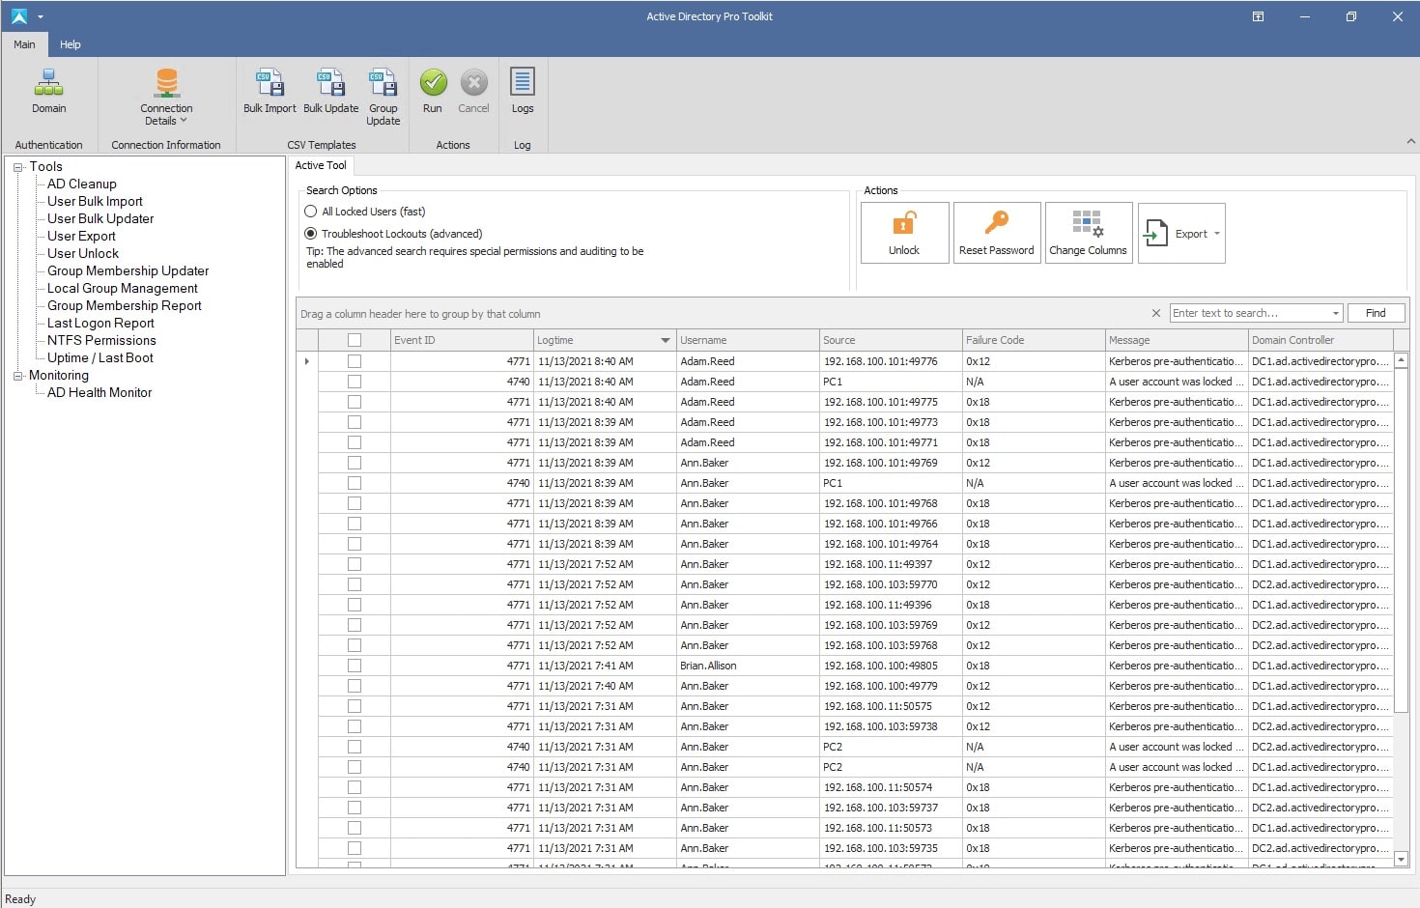Open User Export tool
Image resolution: width=1420 pixels, height=908 pixels.
coord(81,236)
